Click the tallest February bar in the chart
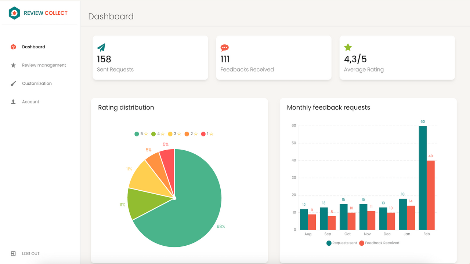 pyautogui.click(x=423, y=176)
